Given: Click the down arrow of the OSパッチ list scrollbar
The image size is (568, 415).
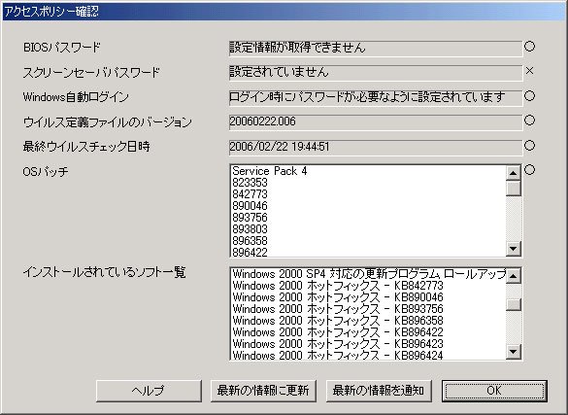Looking at the screenshot, I should tap(513, 249).
